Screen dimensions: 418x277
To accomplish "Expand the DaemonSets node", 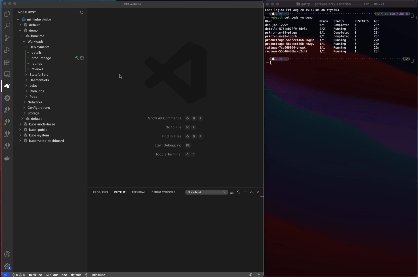I will click(x=26, y=80).
